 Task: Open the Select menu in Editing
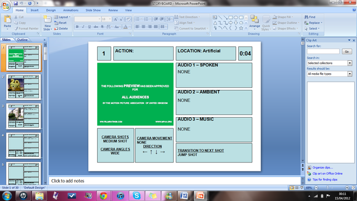[312, 28]
